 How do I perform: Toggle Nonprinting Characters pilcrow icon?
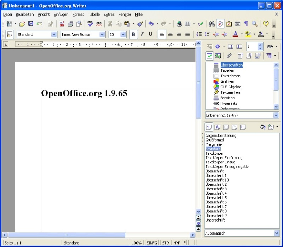click(x=246, y=24)
